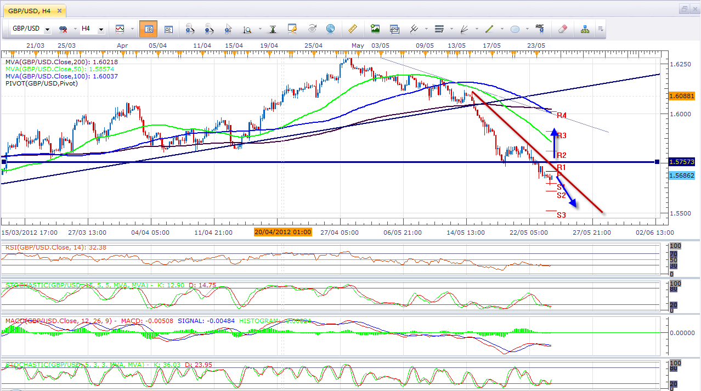Screen dimensions: 701x391
Task: Click the window restore icon at top right
Action: (685, 9)
